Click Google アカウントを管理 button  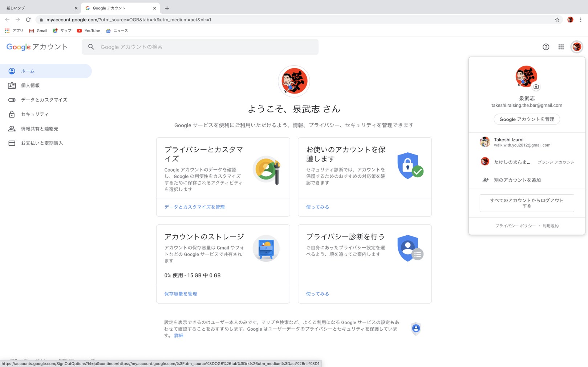pyautogui.click(x=527, y=119)
